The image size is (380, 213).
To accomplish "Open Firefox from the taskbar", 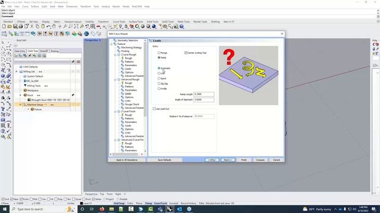I will coord(102,209).
